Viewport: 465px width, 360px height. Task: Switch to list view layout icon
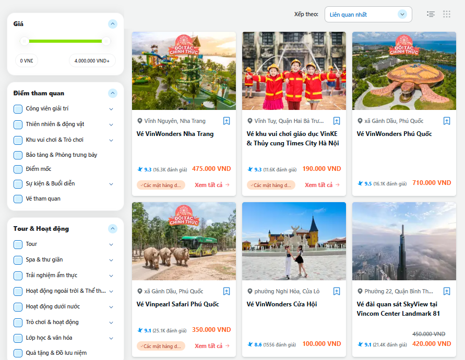pos(431,14)
